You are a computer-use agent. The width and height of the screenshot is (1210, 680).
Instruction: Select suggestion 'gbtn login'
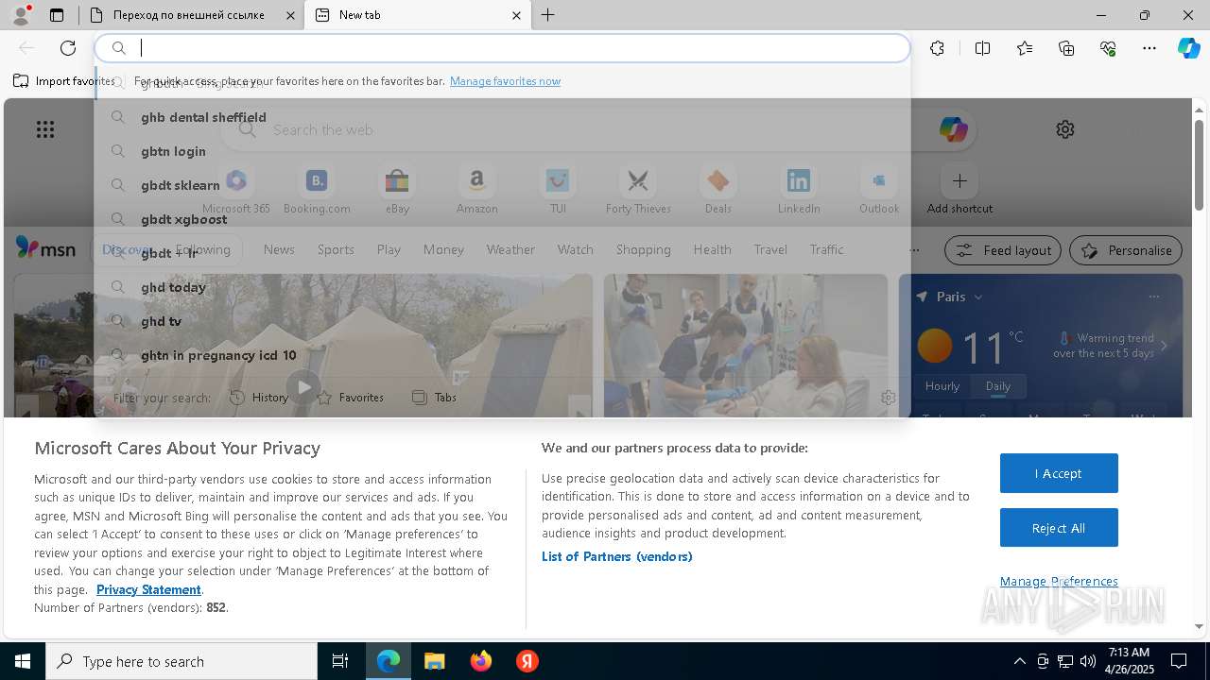[502, 151]
